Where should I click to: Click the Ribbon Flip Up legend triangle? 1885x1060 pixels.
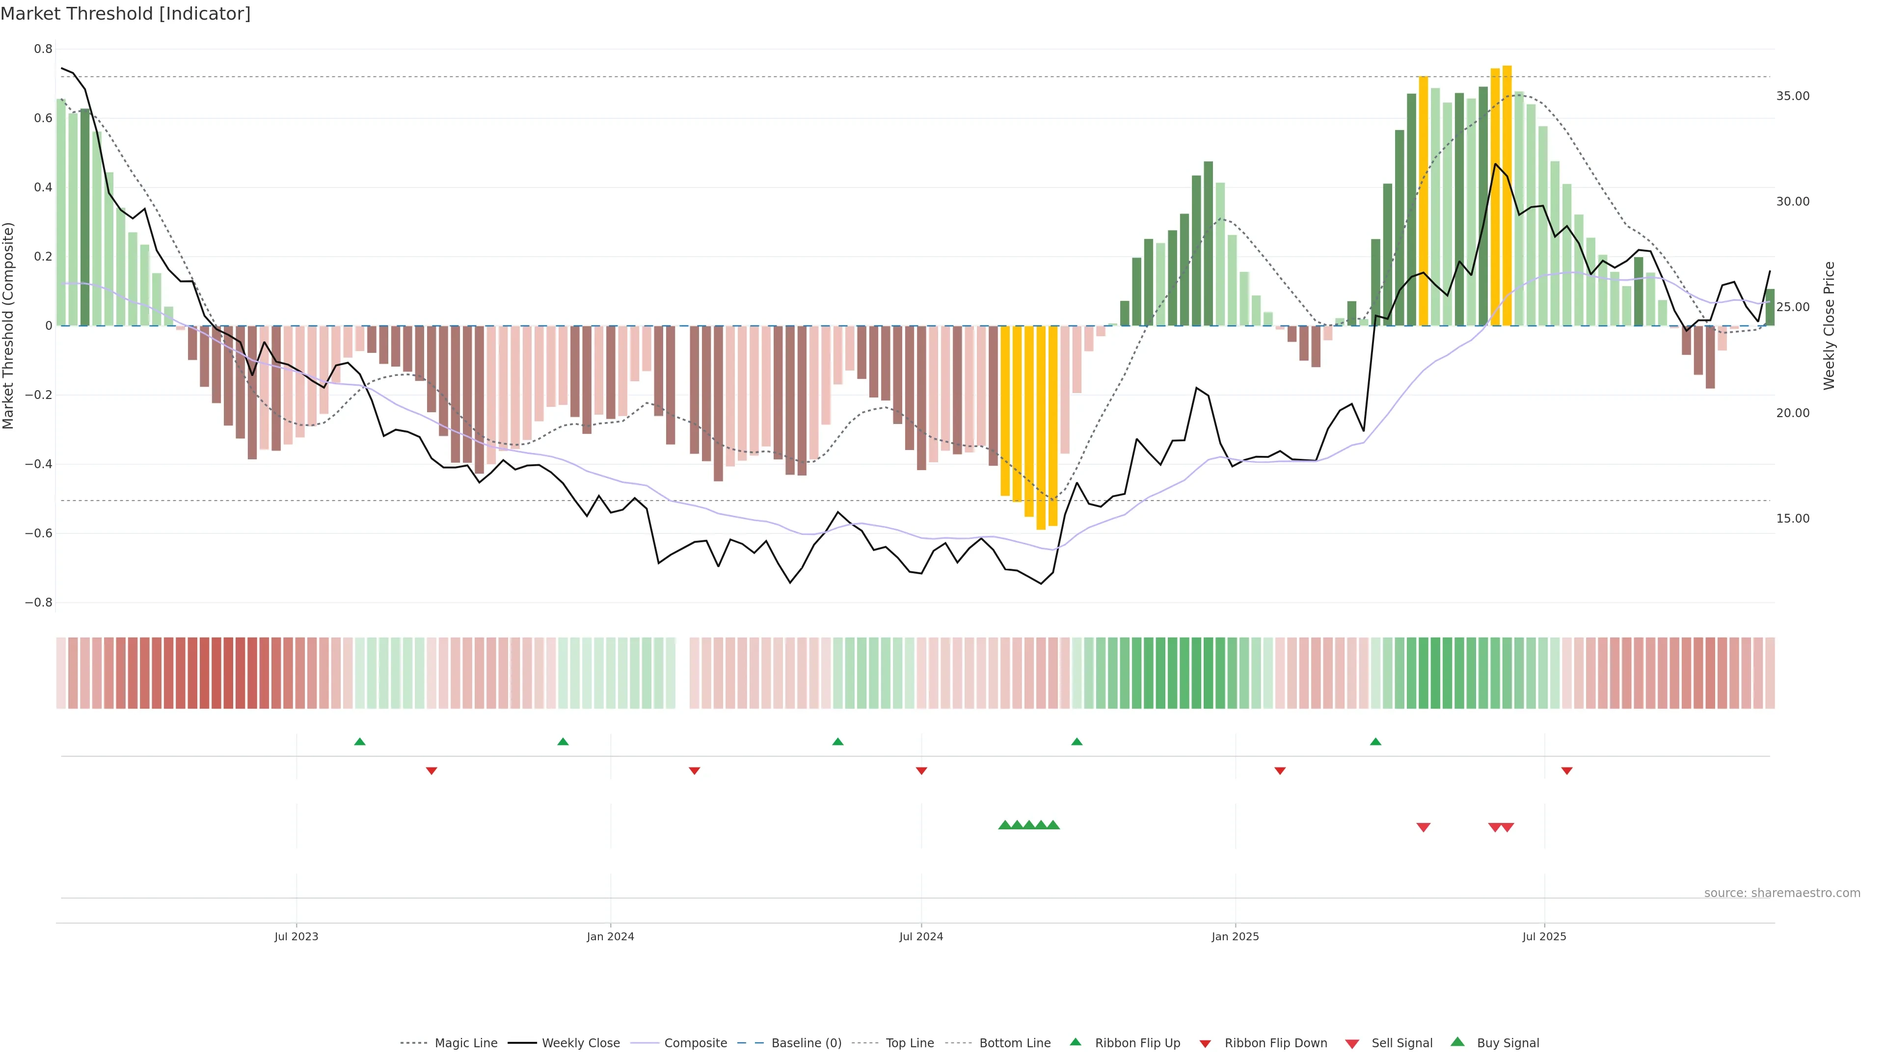1076,1042
